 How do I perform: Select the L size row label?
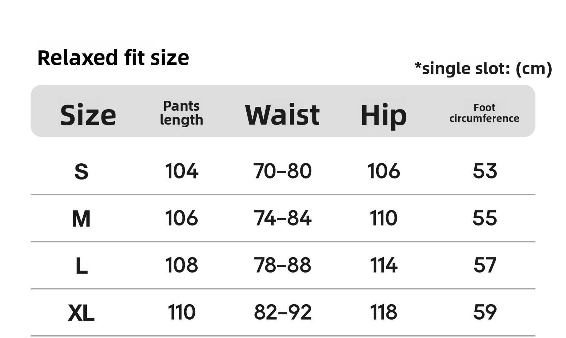(x=82, y=266)
